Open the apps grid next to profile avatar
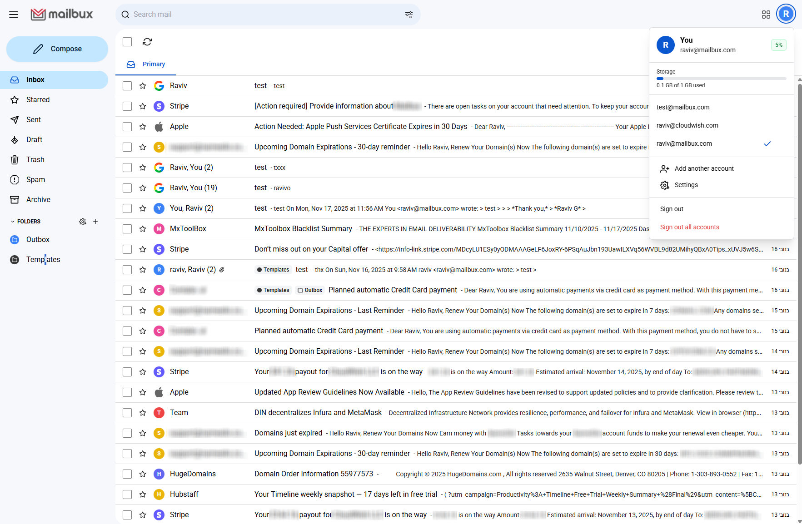The image size is (802, 524). (766, 15)
